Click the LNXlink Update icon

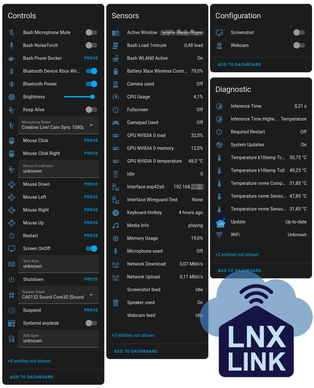point(219,222)
